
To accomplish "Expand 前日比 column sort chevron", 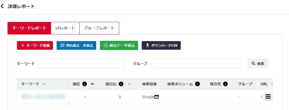I will 129,84.
